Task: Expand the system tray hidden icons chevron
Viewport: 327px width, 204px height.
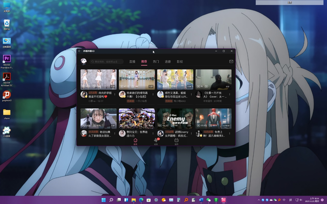Action: point(259,200)
